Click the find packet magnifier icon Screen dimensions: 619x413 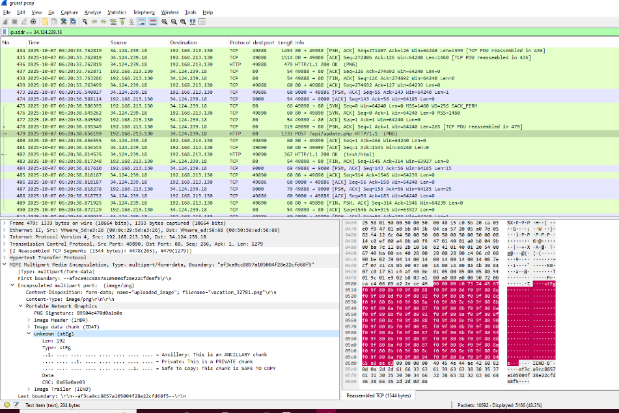tap(85, 21)
